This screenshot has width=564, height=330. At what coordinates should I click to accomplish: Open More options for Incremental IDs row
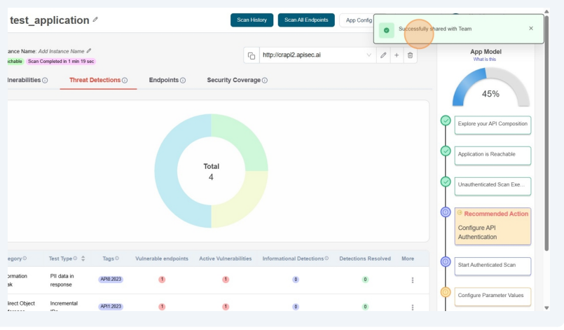412,307
